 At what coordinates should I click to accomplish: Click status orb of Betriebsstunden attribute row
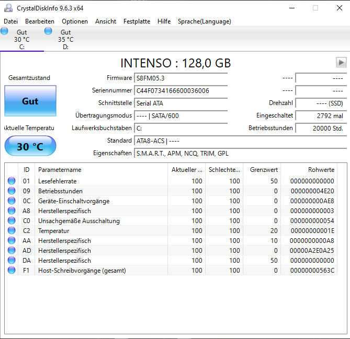[12, 191]
